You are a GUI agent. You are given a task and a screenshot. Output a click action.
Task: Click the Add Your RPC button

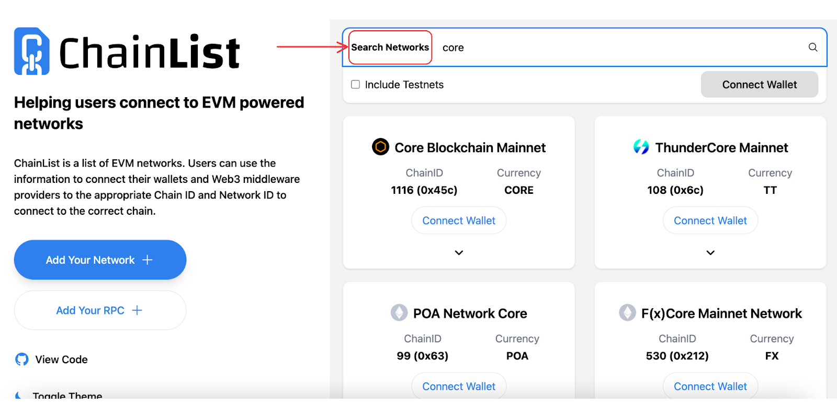point(100,310)
